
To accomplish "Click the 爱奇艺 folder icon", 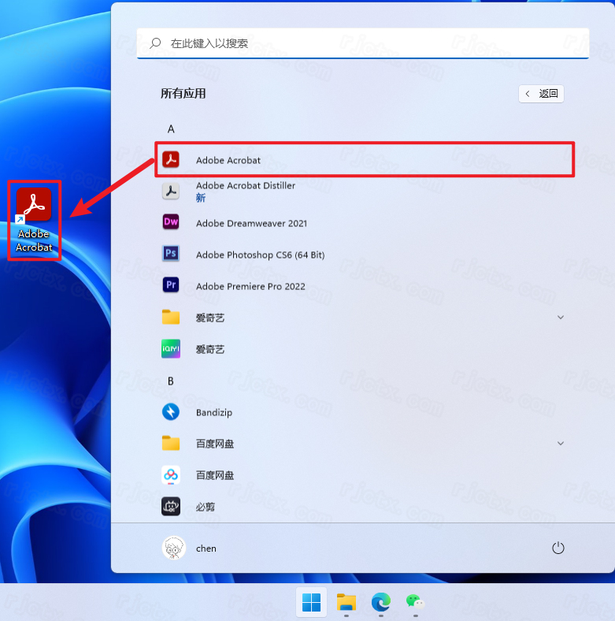I will 171,317.
